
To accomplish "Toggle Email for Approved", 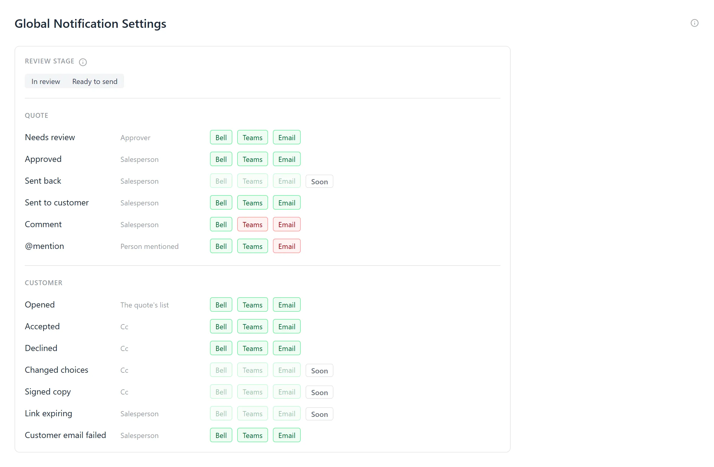I will pos(287,159).
